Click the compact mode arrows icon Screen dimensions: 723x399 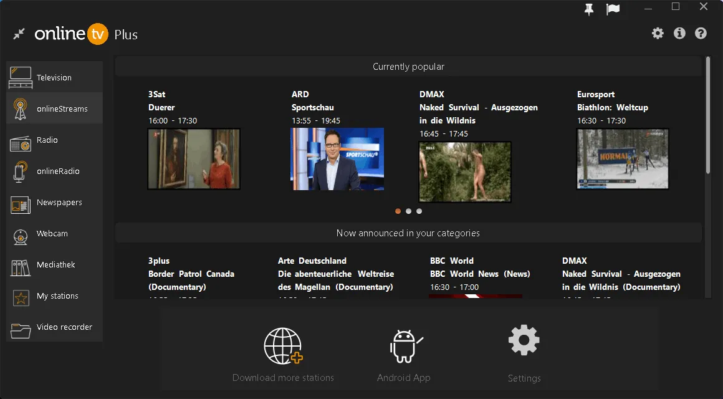point(19,34)
